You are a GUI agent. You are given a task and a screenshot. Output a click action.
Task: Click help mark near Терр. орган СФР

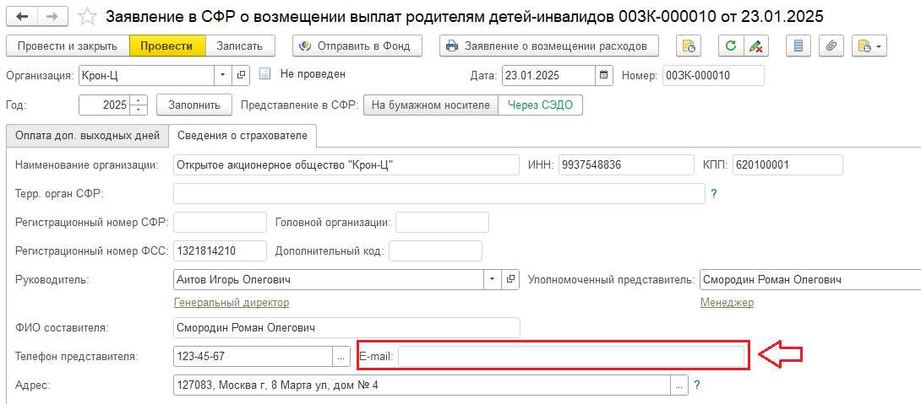[x=714, y=193]
